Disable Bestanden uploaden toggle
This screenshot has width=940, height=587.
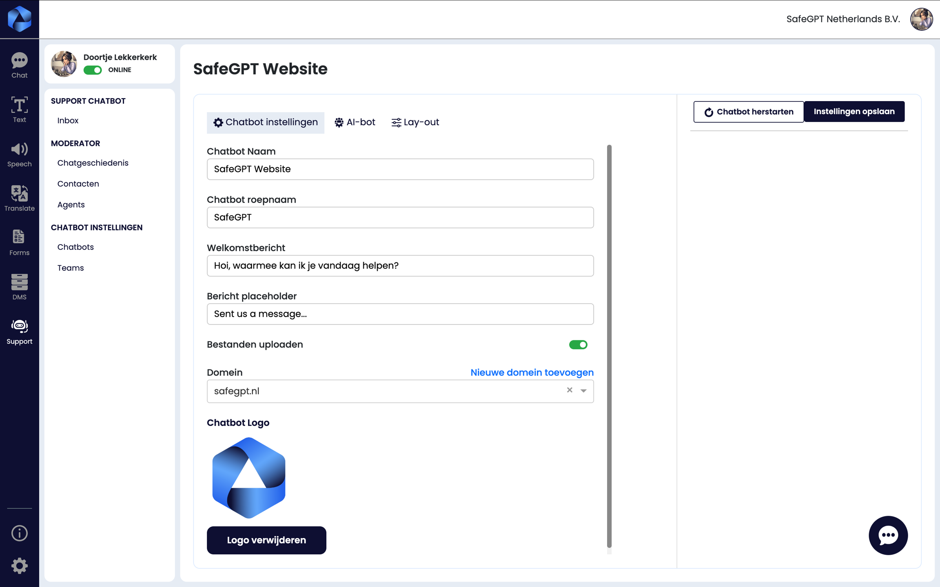(x=578, y=345)
